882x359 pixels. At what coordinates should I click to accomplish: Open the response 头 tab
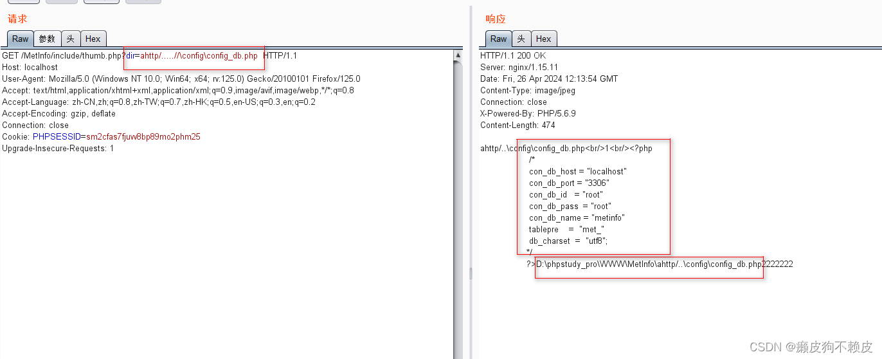[521, 39]
